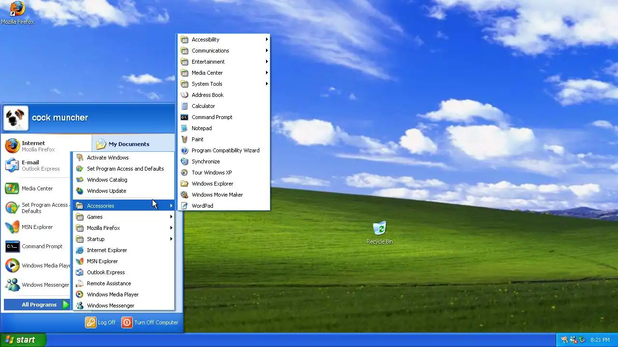Open pinned E-mail Outlook Express entry
The image size is (618, 347).
[38, 165]
